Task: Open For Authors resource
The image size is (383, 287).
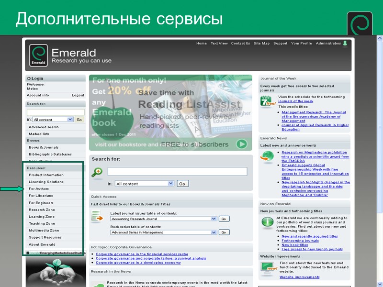Action: 39,188
